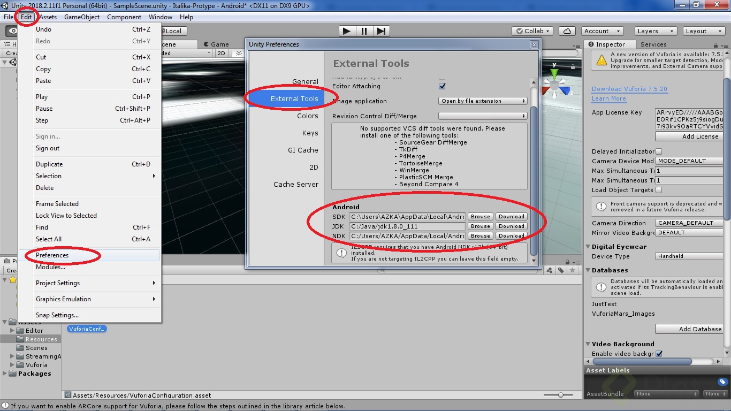Open the Account dropdown
This screenshot has height=411, width=731.
[x=601, y=31]
